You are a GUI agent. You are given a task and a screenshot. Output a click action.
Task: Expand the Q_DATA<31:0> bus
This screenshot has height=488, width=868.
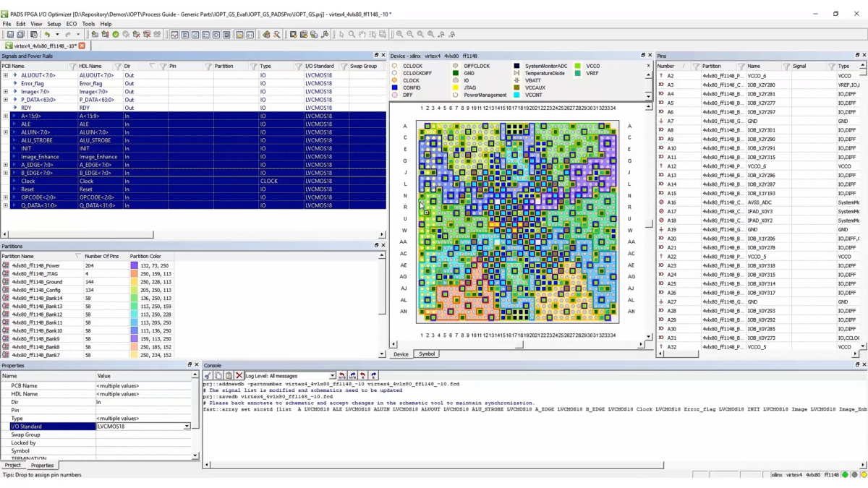[x=6, y=205]
